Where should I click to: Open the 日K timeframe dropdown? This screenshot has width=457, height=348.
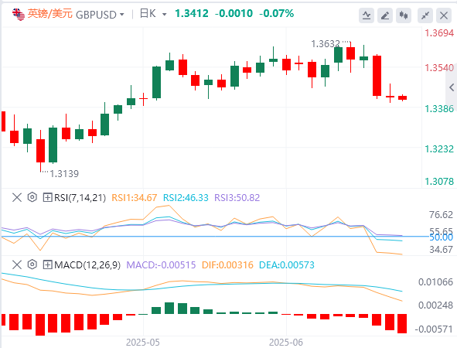[153, 14]
